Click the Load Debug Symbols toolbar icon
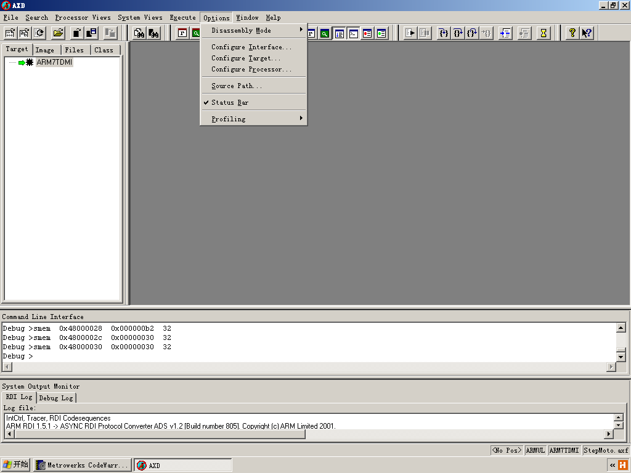The image size is (631, 473). coord(25,33)
